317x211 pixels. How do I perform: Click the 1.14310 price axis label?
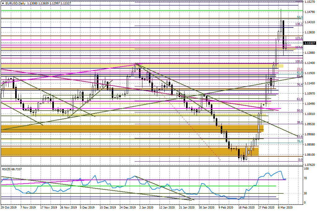tap(310, 22)
